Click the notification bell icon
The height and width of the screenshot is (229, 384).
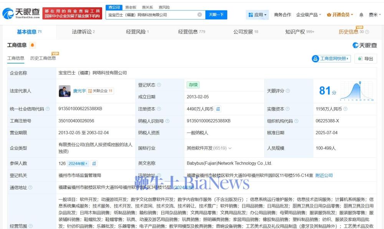coord(361,15)
